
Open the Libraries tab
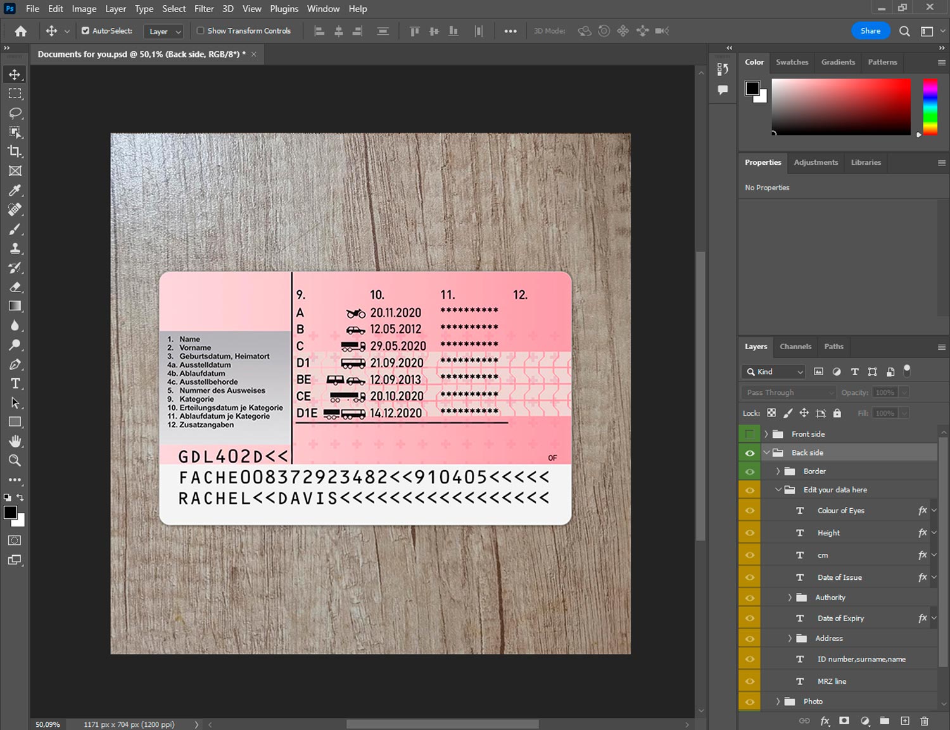pos(866,162)
